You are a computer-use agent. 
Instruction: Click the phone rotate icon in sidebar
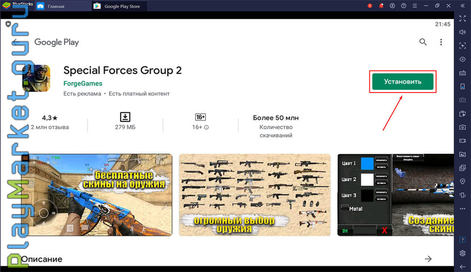[x=463, y=86]
